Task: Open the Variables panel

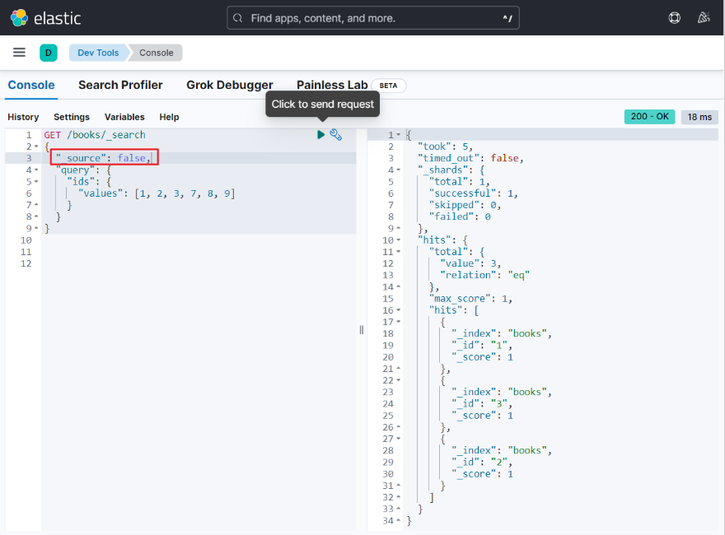Action: pyautogui.click(x=124, y=117)
